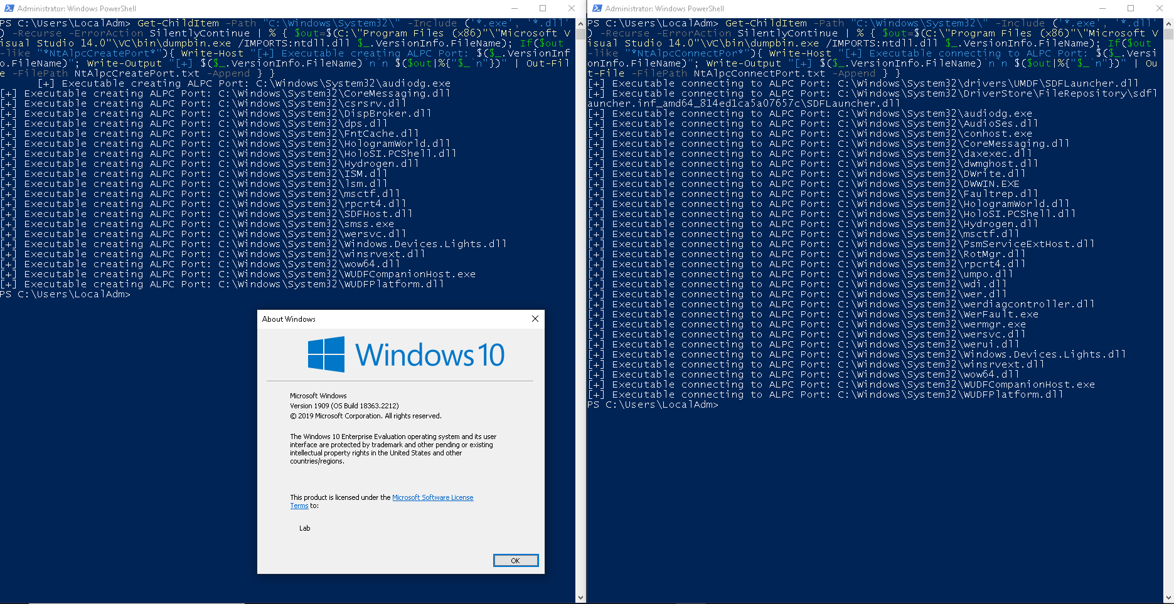Open the Microsoft Software License Terms link
1174x604 pixels.
tap(432, 497)
